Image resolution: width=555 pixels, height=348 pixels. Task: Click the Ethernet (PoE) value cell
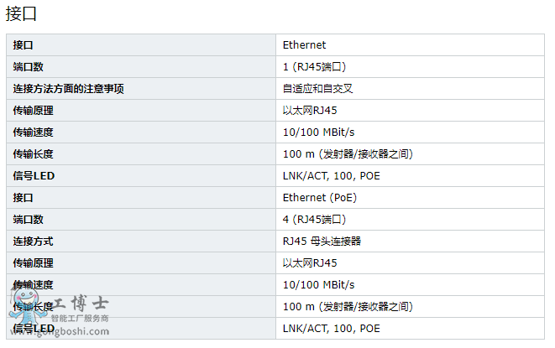coord(410,197)
